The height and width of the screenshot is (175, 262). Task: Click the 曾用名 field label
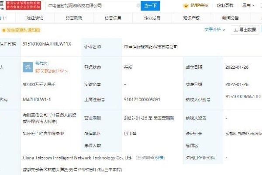[192, 146]
